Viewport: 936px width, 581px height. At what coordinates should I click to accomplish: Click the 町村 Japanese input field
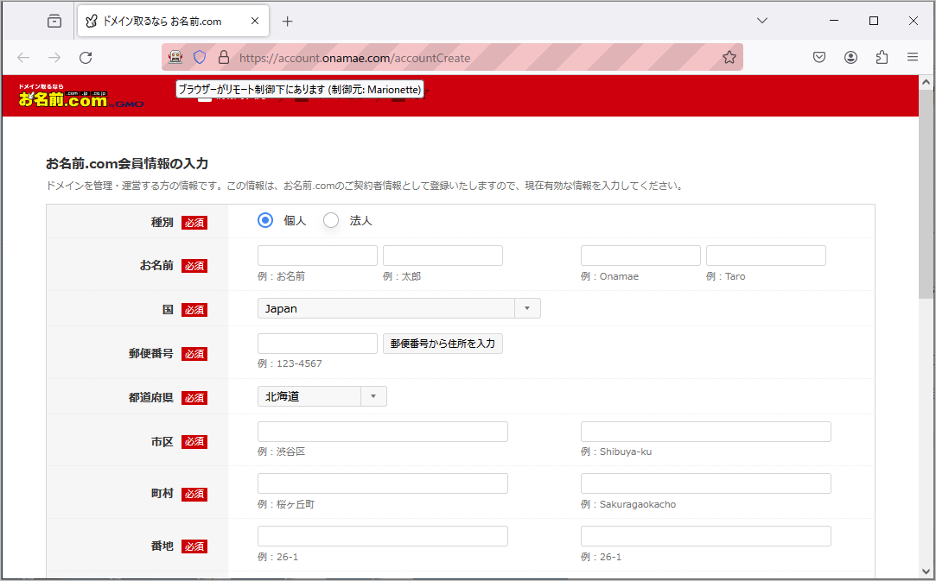pos(383,483)
